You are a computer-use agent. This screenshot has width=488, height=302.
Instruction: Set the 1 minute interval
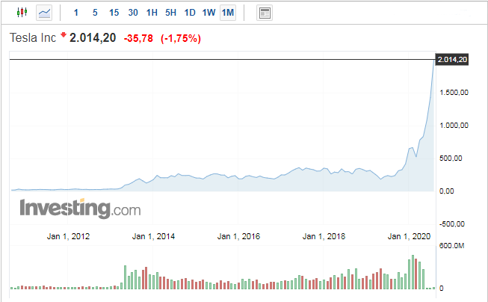(75, 13)
